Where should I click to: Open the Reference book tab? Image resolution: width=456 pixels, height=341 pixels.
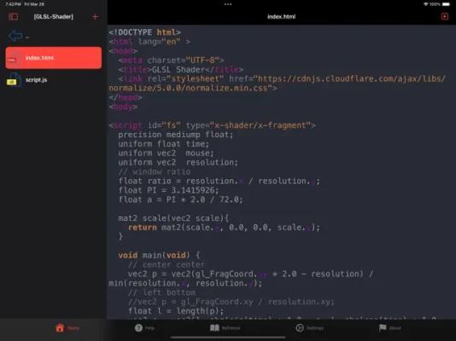click(225, 328)
